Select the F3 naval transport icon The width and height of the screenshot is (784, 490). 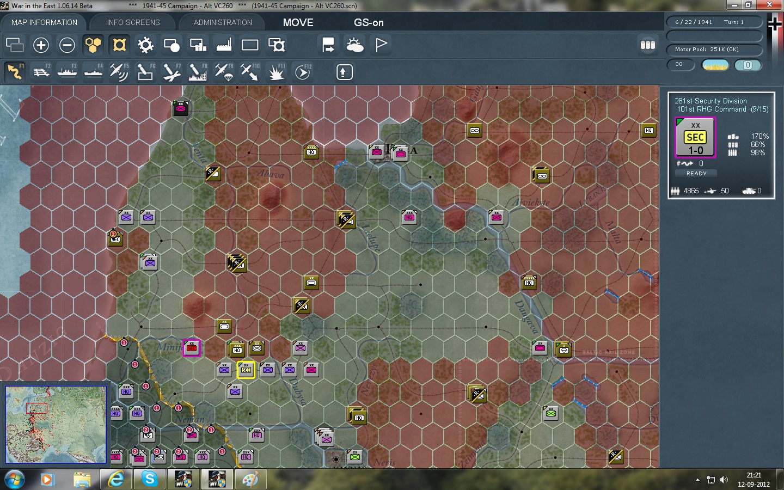67,72
